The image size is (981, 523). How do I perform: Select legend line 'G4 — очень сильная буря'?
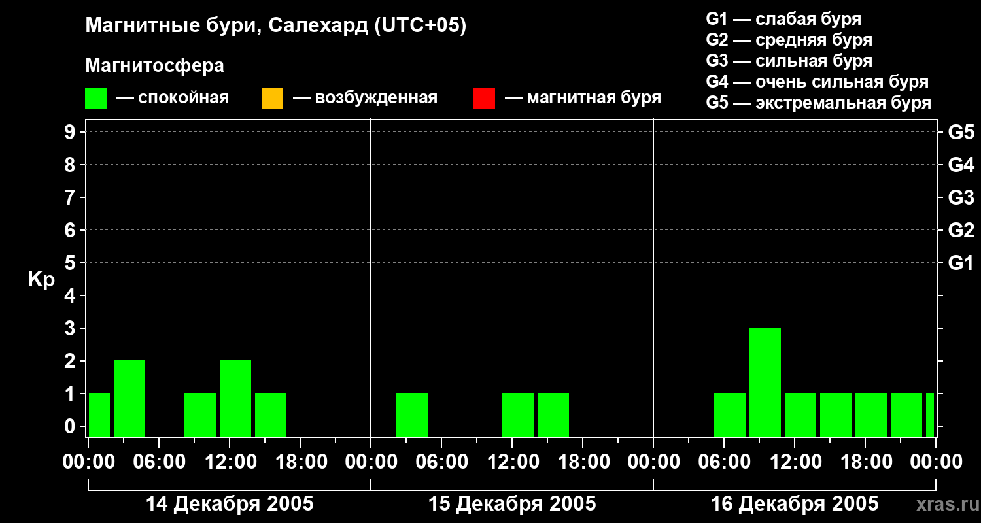817,82
